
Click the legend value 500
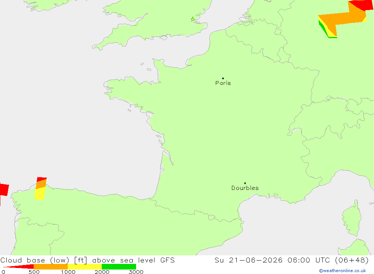click(34, 272)
